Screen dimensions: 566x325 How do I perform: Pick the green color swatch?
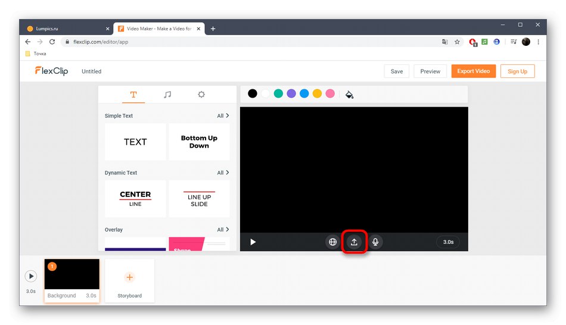278,94
